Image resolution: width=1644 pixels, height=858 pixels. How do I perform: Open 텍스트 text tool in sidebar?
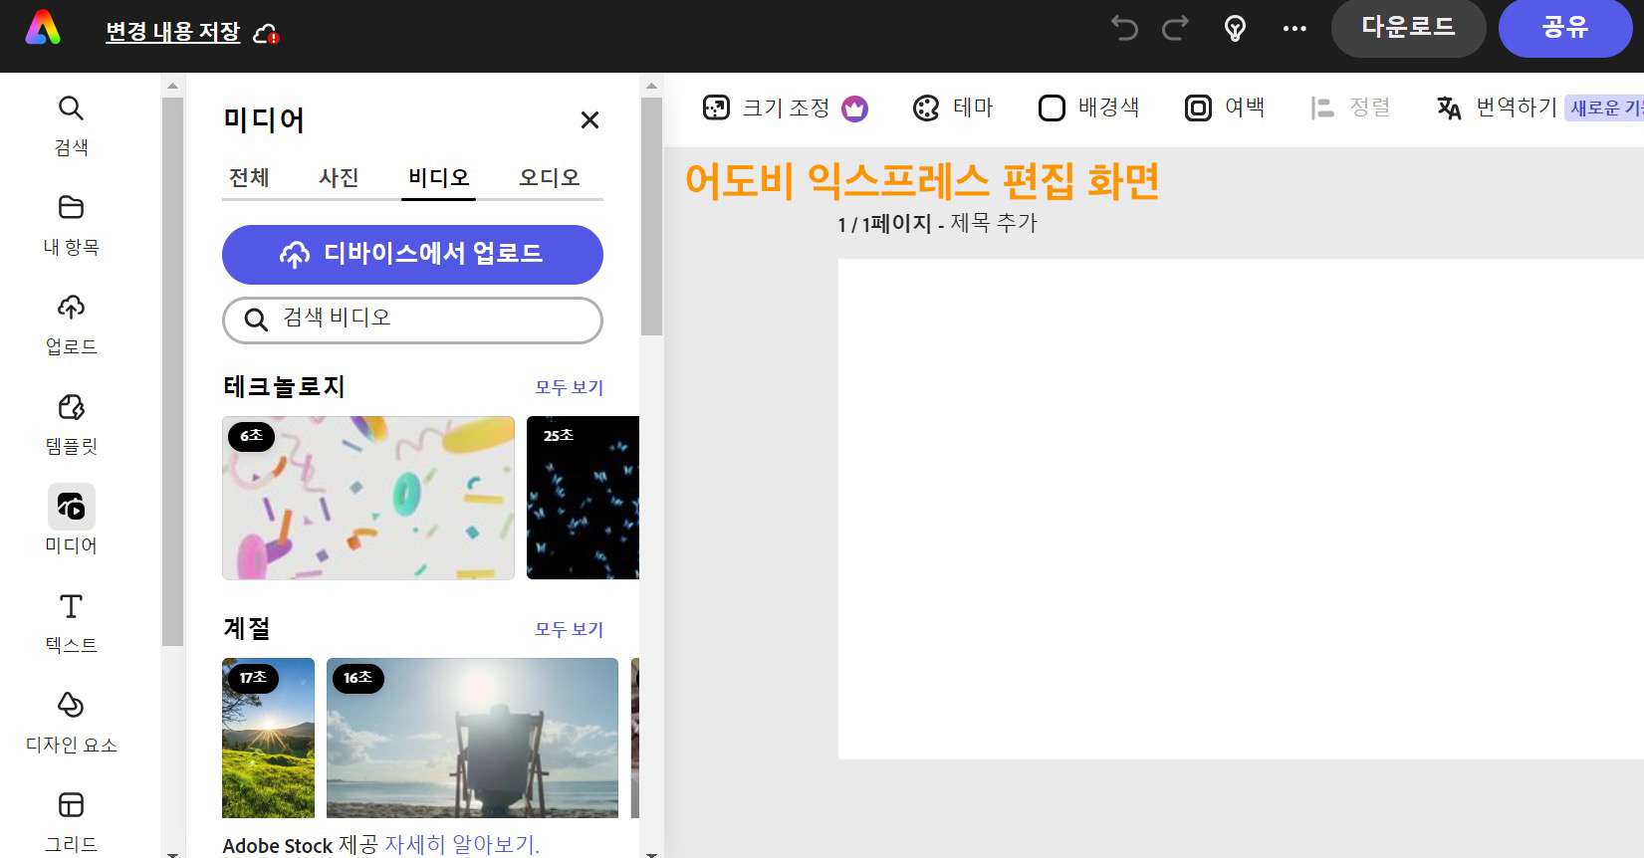[x=71, y=623]
